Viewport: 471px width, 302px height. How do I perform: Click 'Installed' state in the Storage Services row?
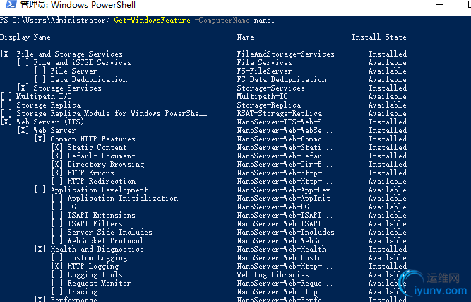point(388,88)
